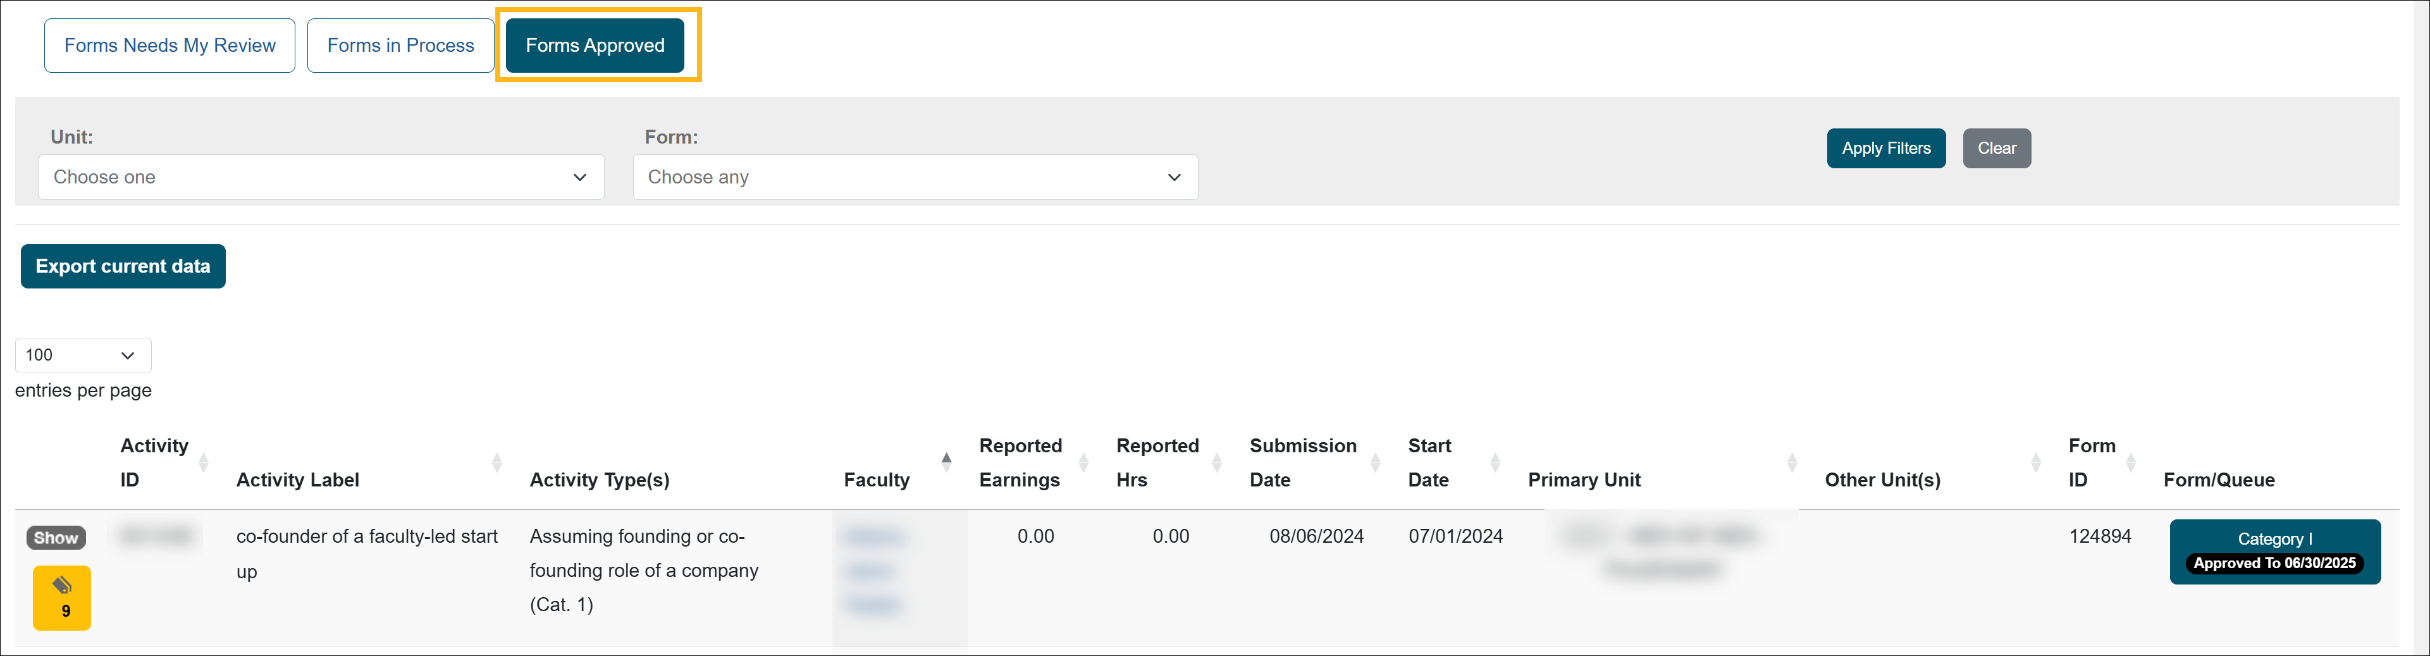Click the Apply Filters button

click(1885, 147)
